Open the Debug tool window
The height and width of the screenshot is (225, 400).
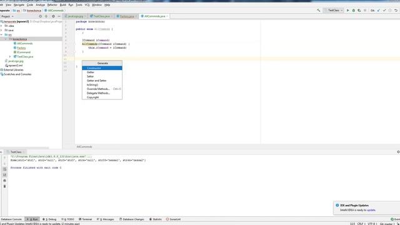click(x=49, y=219)
